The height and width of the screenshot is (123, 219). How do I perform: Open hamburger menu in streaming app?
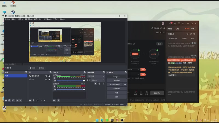coord(183,24)
